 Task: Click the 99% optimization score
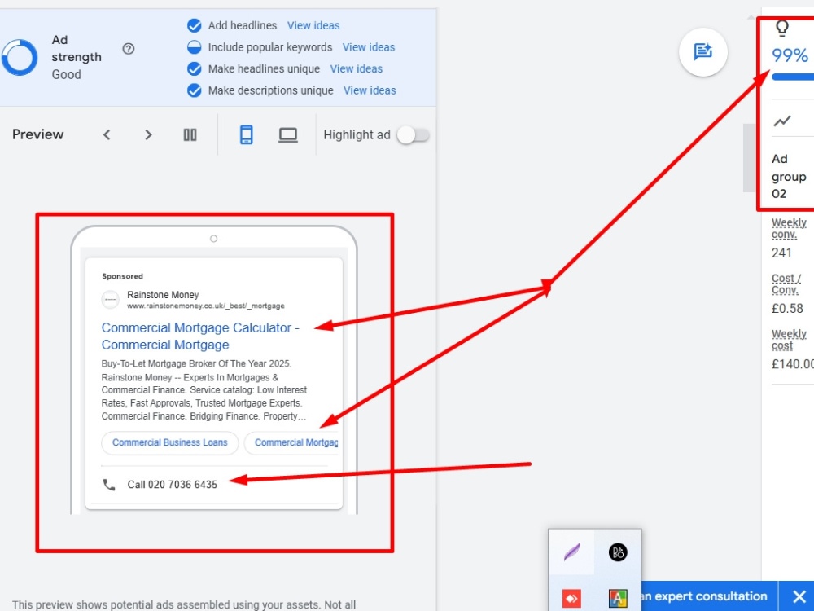(790, 55)
